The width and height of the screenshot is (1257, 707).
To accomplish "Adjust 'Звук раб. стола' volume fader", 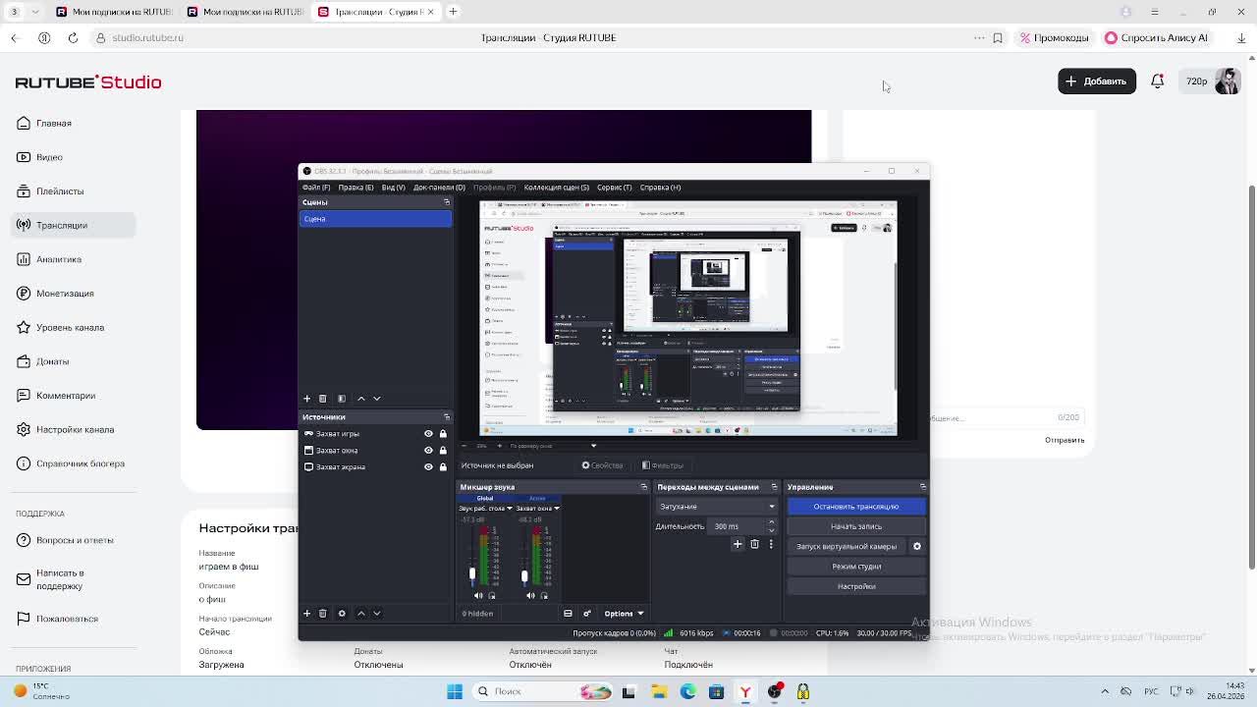I will (x=472, y=574).
